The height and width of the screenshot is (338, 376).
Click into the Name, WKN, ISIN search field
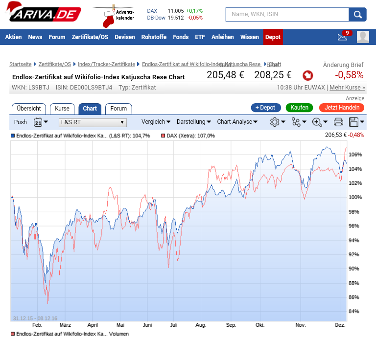tap(287, 14)
